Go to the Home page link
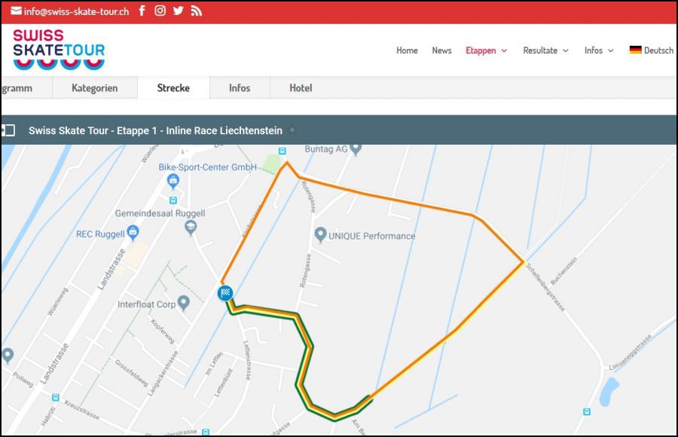 tap(407, 50)
